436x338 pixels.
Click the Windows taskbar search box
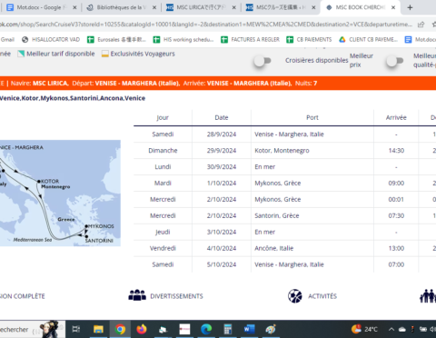click(33, 329)
